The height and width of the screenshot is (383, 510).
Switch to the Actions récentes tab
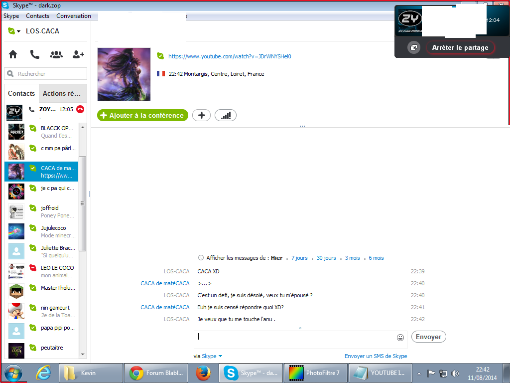point(63,93)
